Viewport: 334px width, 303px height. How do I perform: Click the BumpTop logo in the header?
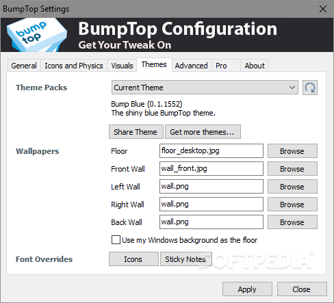tap(37, 35)
